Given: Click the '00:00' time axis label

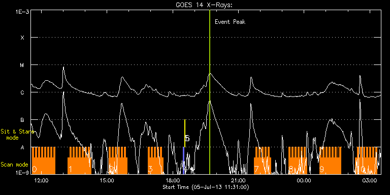Looking at the screenshot, I should [304, 180].
